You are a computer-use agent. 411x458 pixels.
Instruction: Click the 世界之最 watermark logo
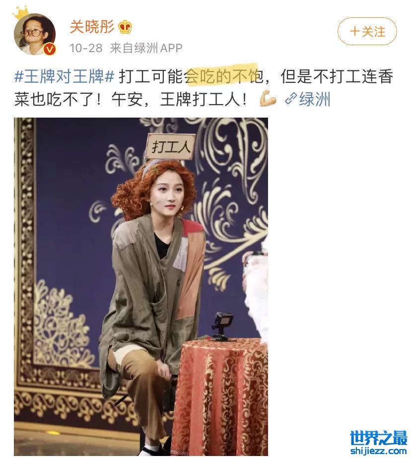(378, 438)
